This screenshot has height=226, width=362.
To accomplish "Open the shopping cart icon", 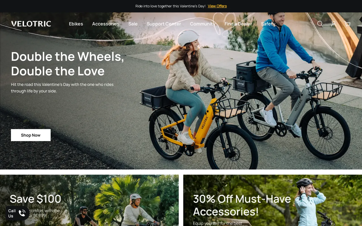I will pyautogui.click(x=348, y=24).
